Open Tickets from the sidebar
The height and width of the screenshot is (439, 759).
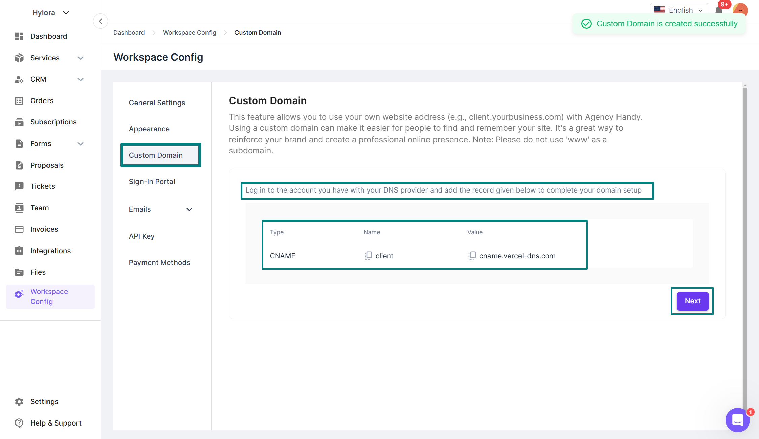pos(42,186)
